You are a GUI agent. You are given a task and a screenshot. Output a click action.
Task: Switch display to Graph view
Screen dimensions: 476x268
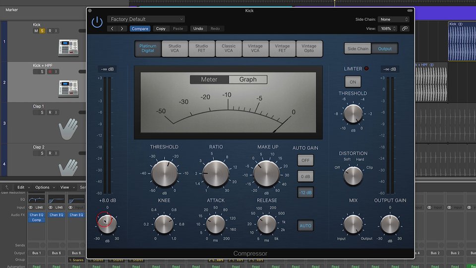pyautogui.click(x=248, y=79)
